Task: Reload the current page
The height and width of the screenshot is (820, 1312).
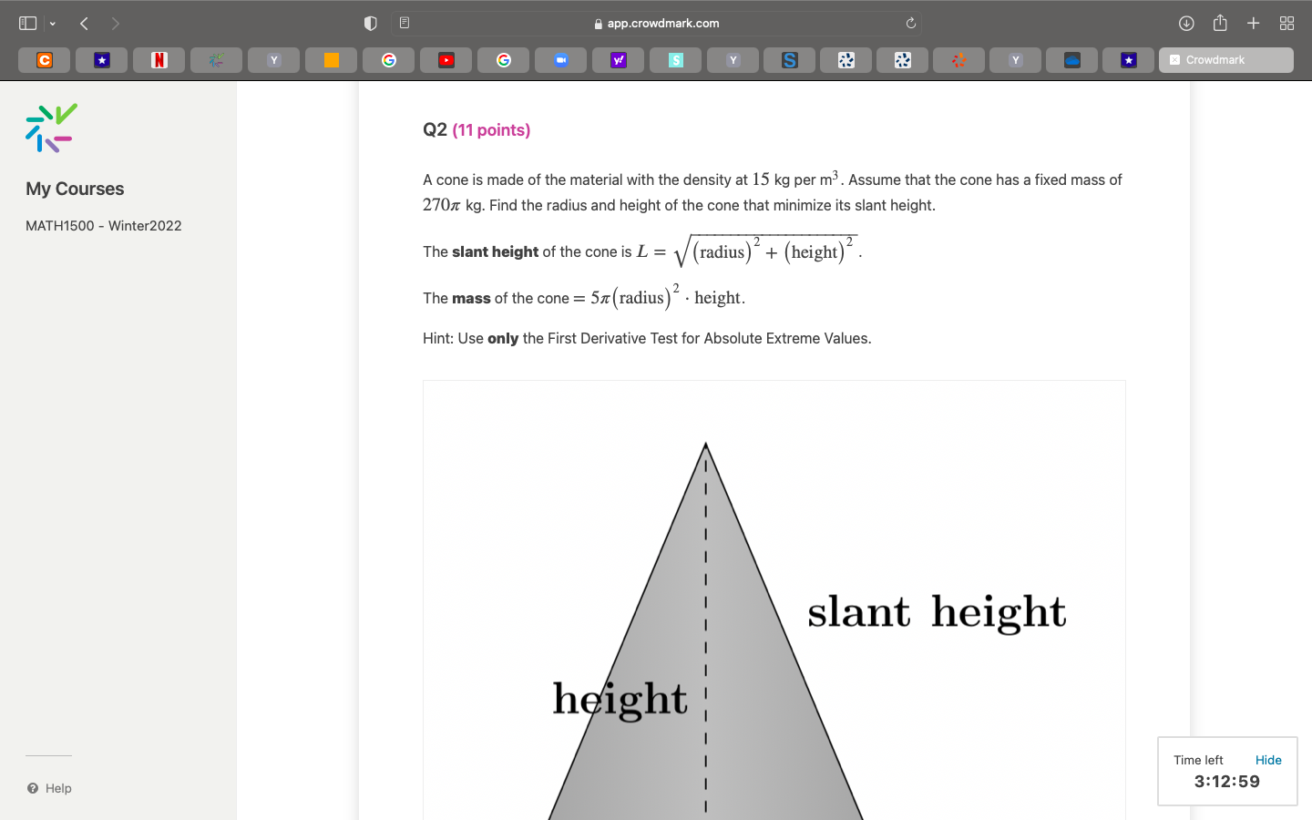Action: (911, 23)
